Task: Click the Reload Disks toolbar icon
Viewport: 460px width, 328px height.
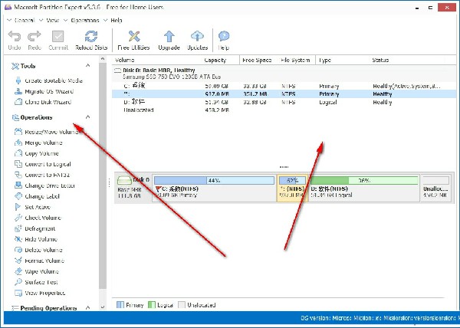Action: [90, 38]
